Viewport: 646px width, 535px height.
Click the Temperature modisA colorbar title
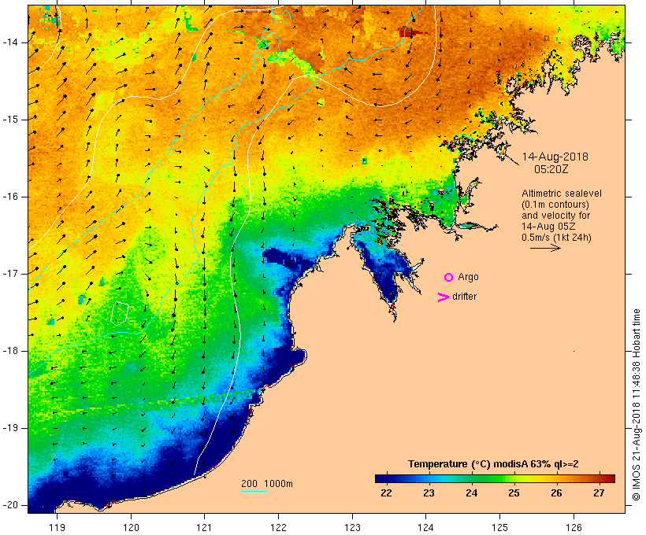(x=493, y=464)
